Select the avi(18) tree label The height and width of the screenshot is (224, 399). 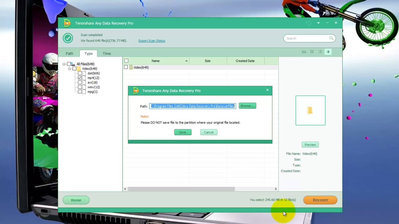point(92,82)
